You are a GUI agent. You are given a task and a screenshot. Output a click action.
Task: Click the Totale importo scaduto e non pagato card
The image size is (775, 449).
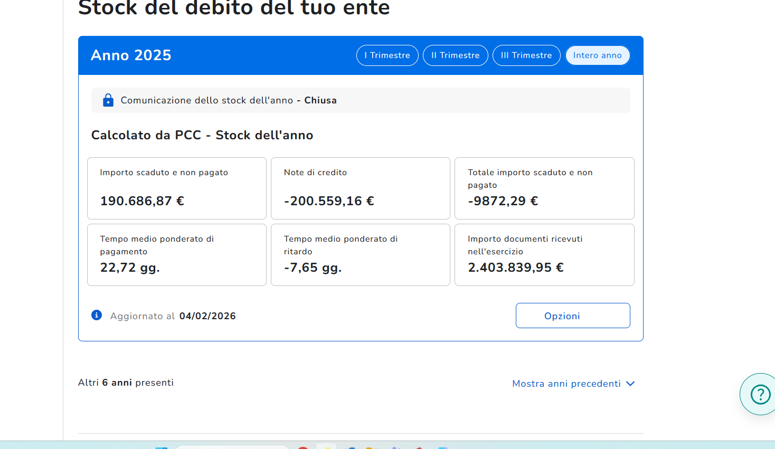coord(544,188)
